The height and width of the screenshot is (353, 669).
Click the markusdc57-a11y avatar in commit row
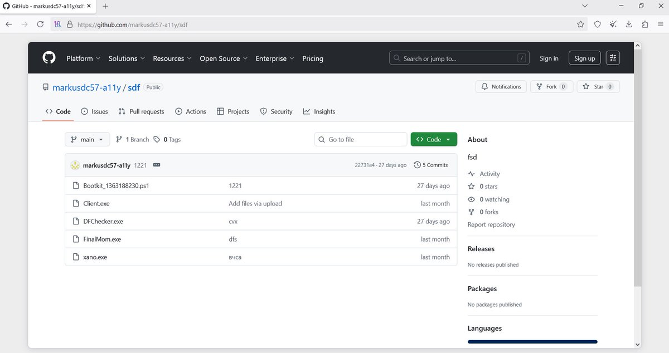coord(75,165)
